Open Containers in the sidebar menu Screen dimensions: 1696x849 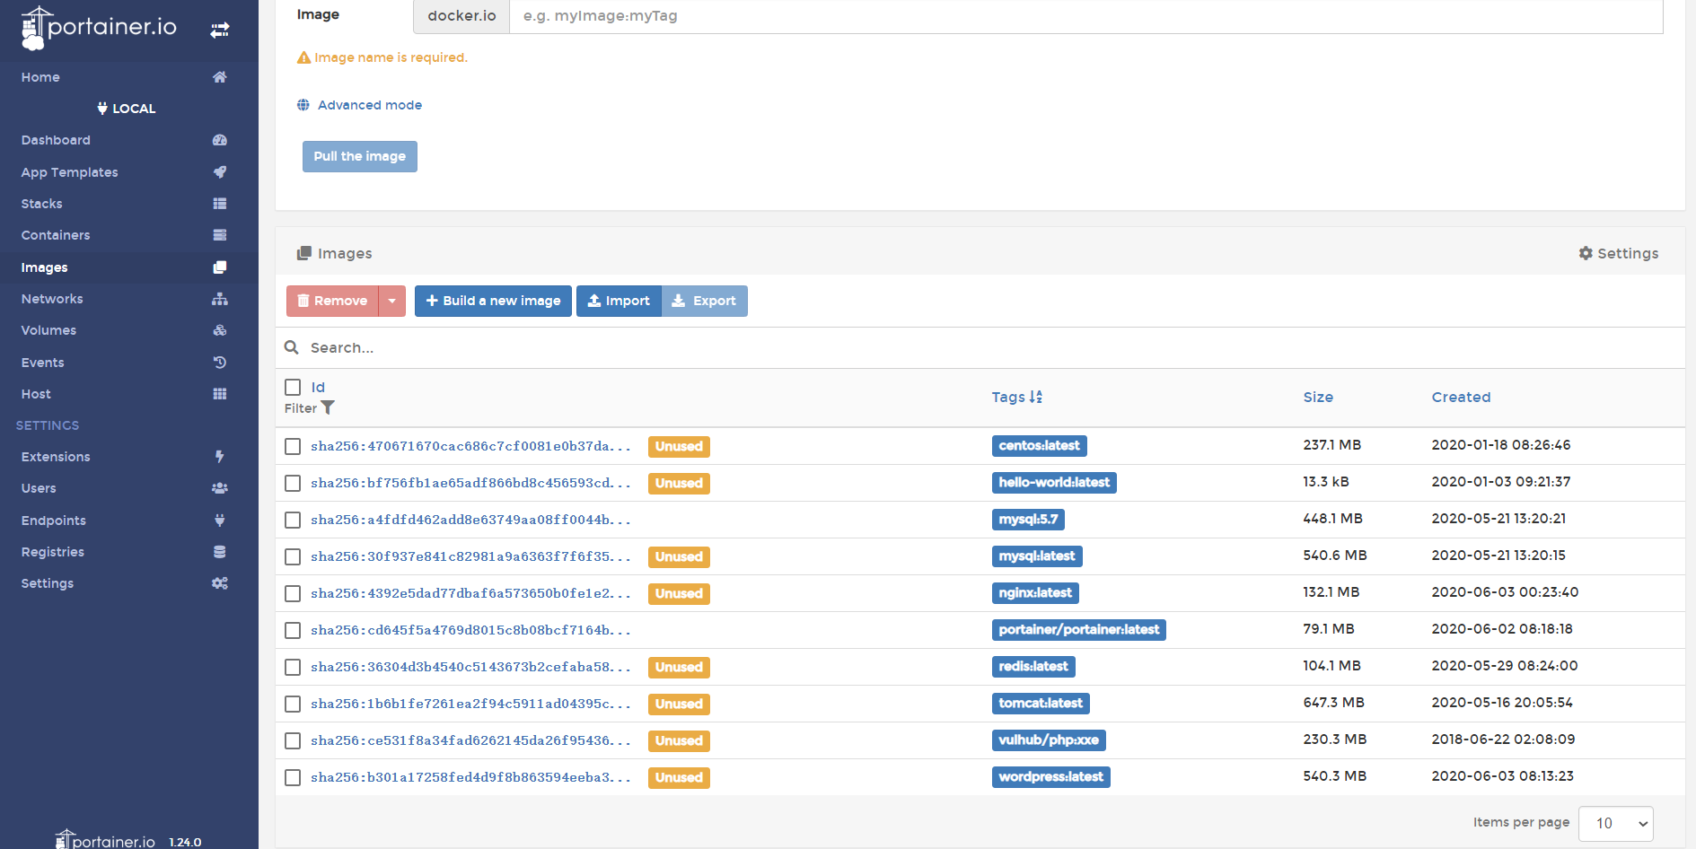(x=56, y=235)
